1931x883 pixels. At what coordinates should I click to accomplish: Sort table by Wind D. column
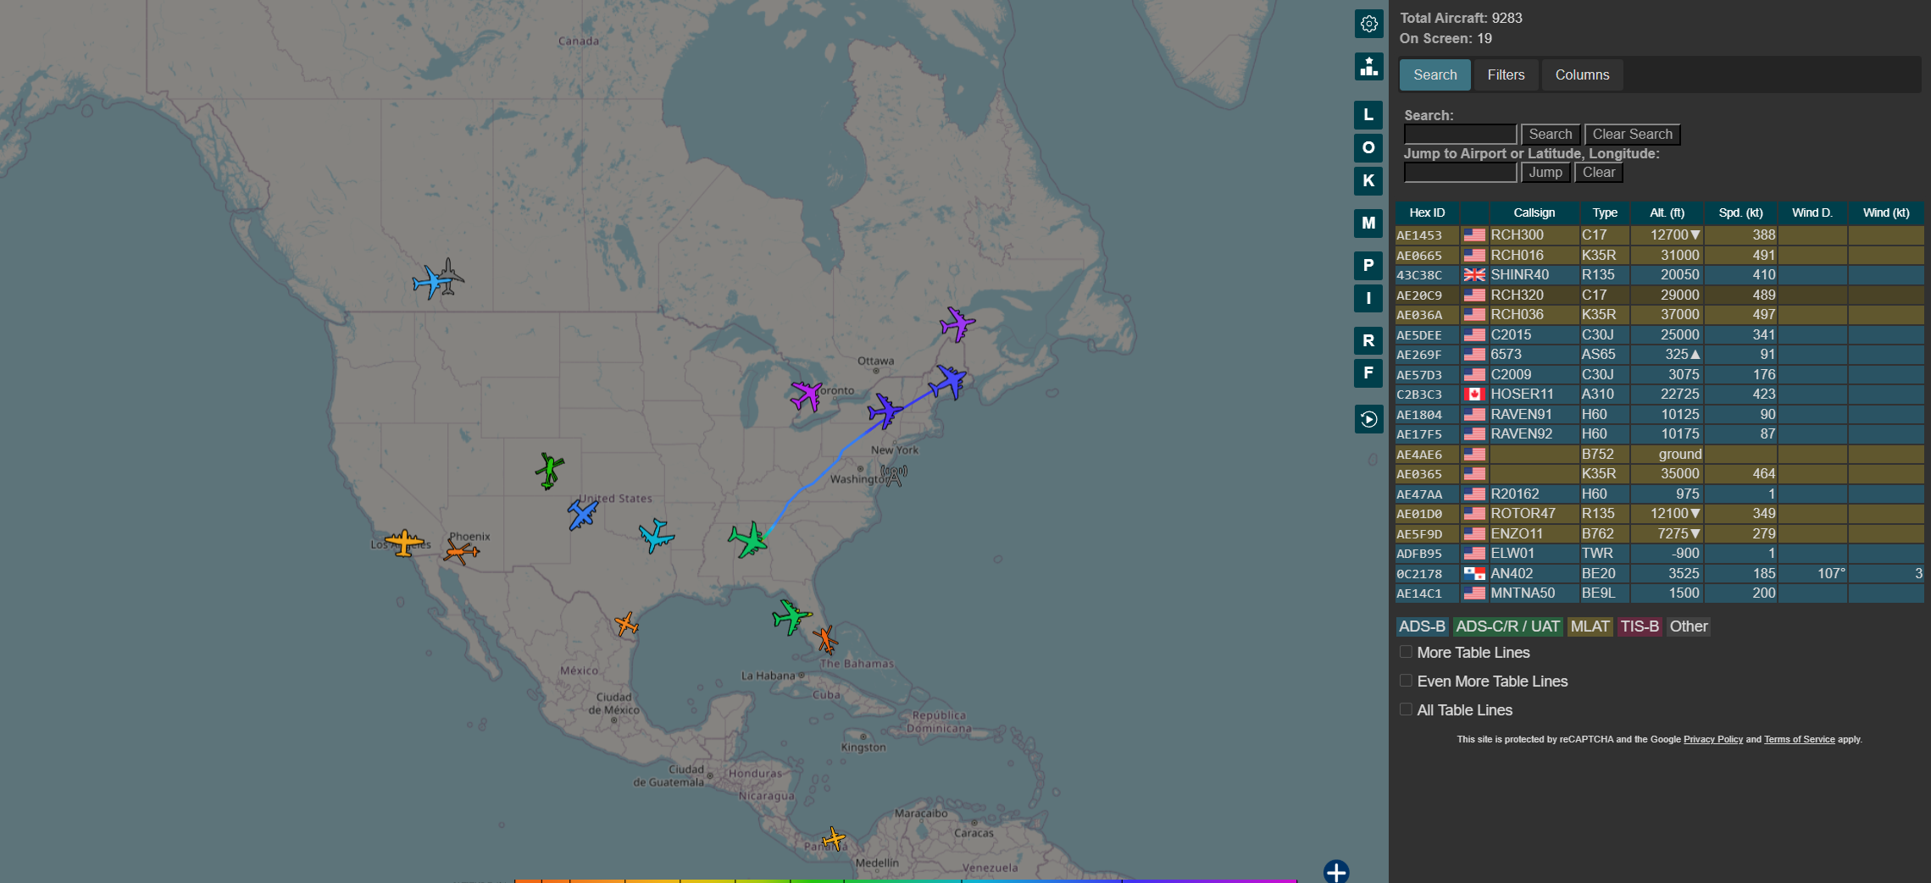1812,212
